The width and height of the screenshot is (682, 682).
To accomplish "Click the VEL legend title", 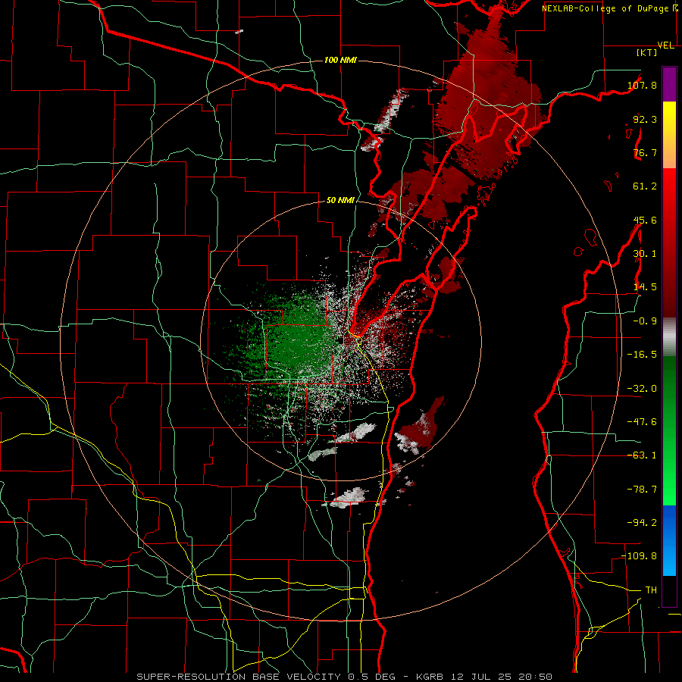I will 666,45.
